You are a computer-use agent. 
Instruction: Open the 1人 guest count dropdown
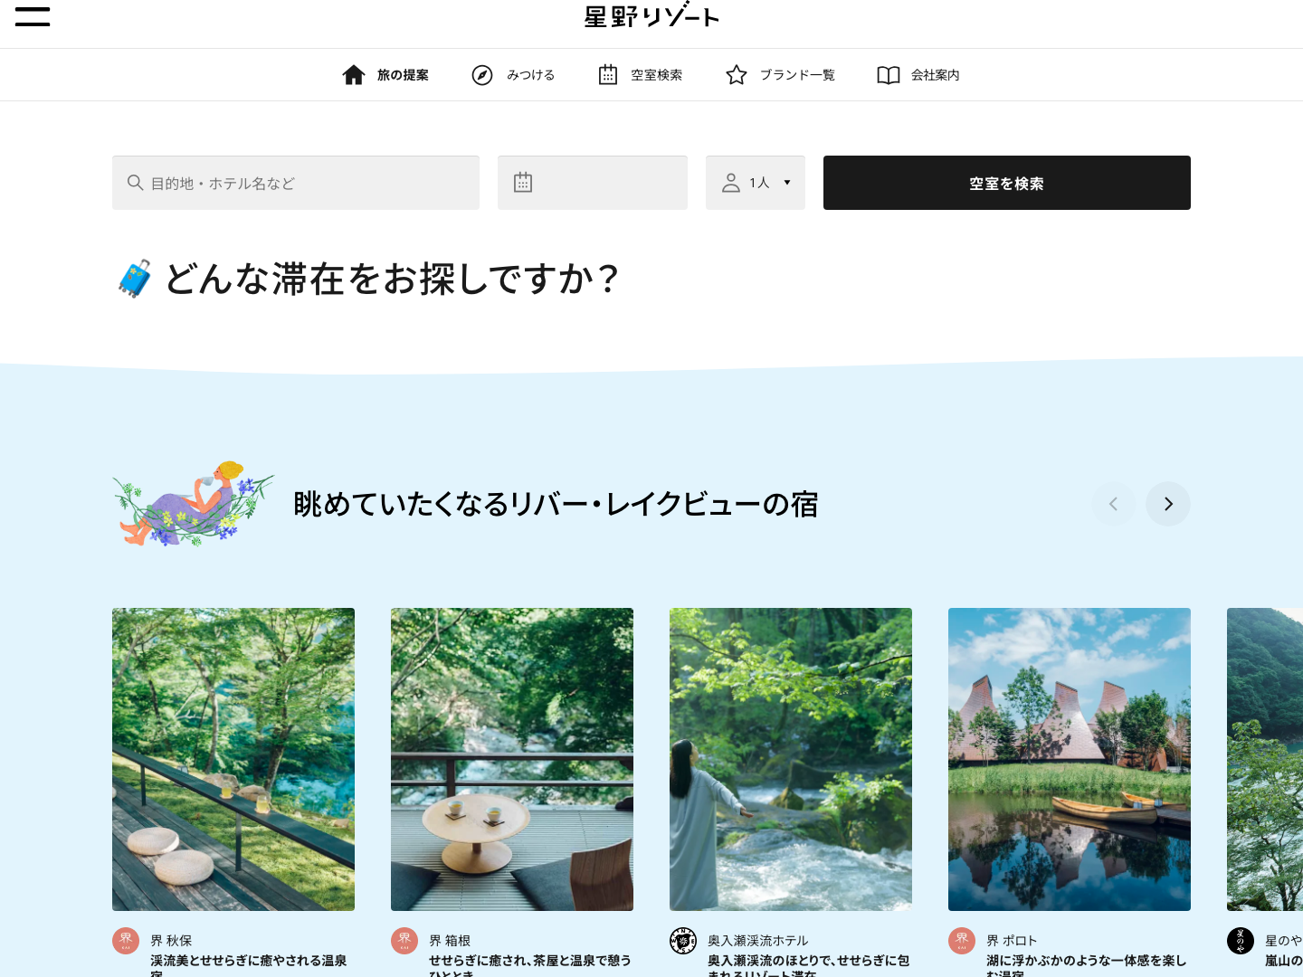[756, 183]
